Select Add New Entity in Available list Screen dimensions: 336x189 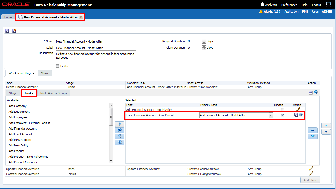(18, 145)
